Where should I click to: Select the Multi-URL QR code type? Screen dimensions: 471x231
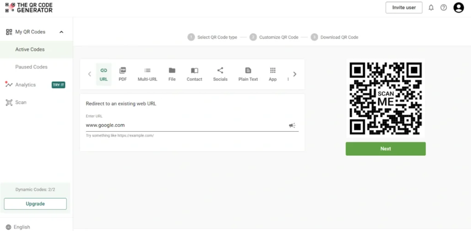coord(148,74)
